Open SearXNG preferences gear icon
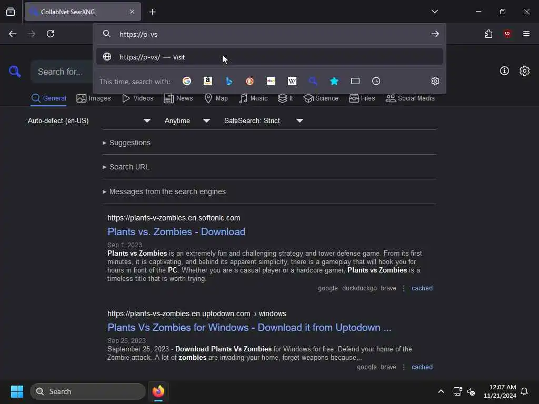This screenshot has height=404, width=539. pyautogui.click(x=525, y=71)
